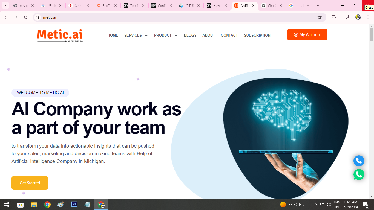Screen dimensions: 374x210
Task: Open the notepad app on the taskbar
Action: 87,205
